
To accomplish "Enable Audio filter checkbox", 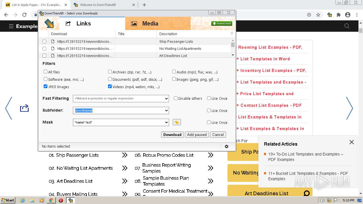I will [x=174, y=72].
